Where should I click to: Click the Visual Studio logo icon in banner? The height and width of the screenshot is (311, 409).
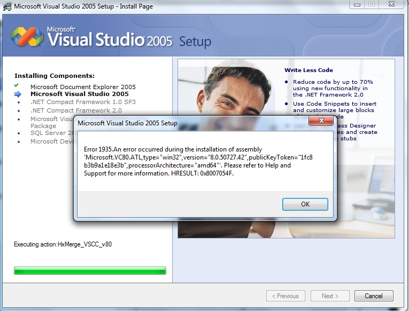[27, 37]
